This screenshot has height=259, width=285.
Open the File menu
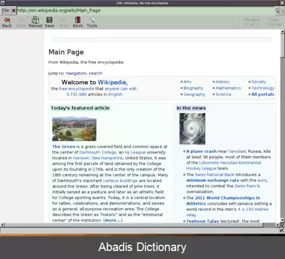[5, 10]
